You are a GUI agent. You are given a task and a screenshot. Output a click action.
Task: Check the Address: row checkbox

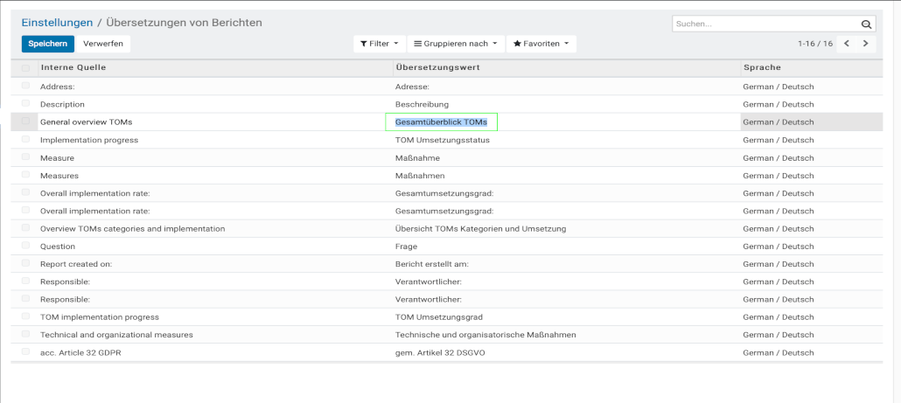(25, 86)
